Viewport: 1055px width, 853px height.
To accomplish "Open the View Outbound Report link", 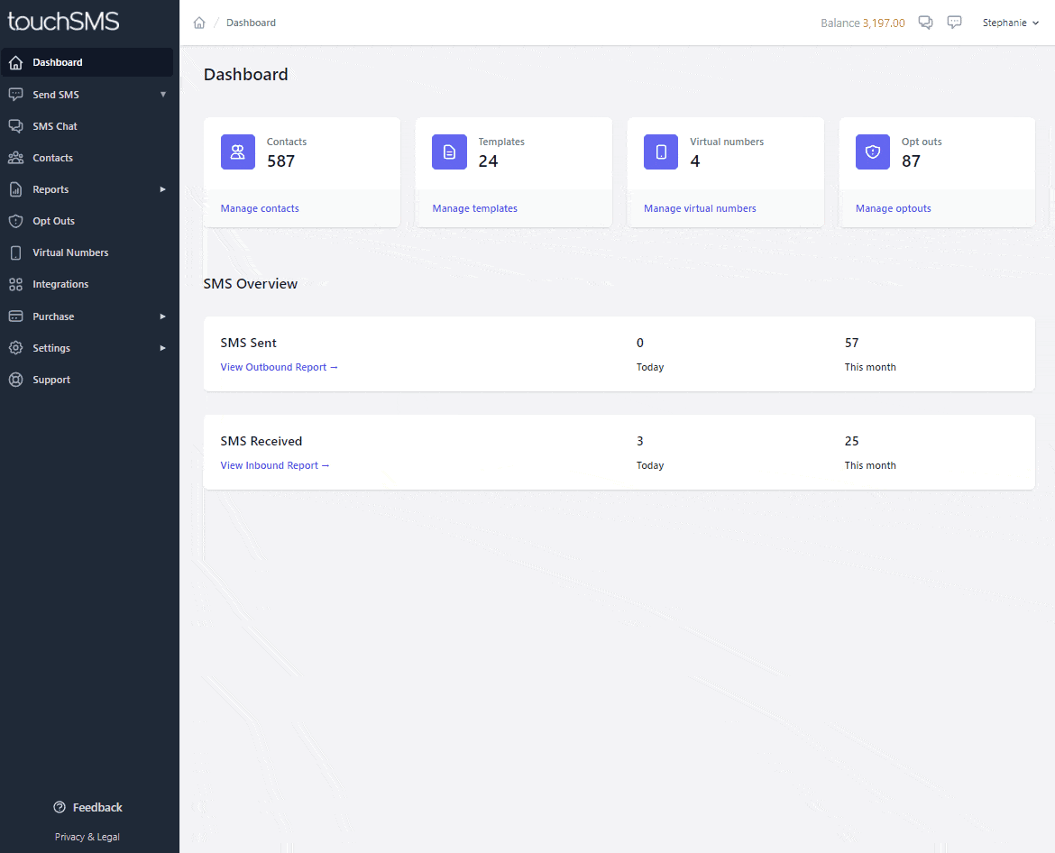I will pos(279,367).
